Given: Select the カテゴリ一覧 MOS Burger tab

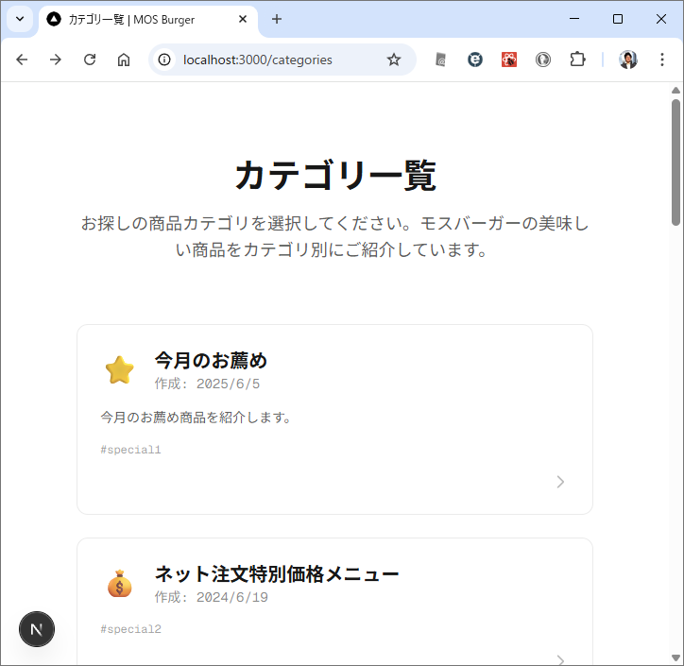Looking at the screenshot, I should (x=142, y=19).
